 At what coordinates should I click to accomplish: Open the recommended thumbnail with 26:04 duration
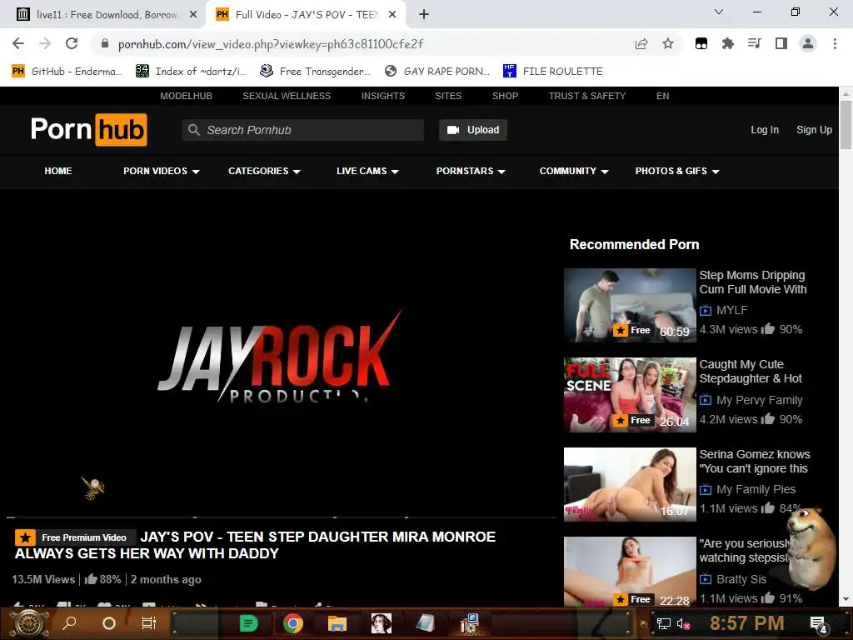point(630,395)
